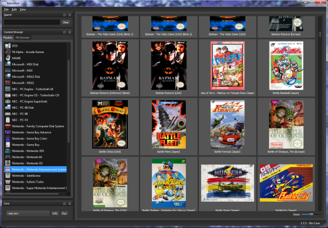
Task: Select Batsu & Terry Japan cover art
Action: 227,66
